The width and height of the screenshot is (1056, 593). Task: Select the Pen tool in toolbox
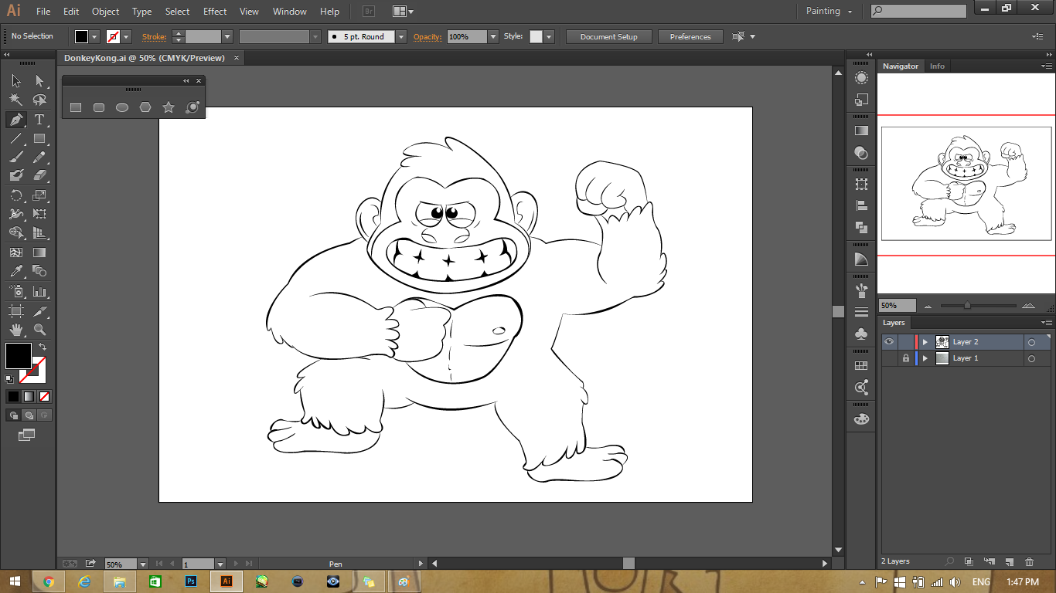(x=15, y=120)
